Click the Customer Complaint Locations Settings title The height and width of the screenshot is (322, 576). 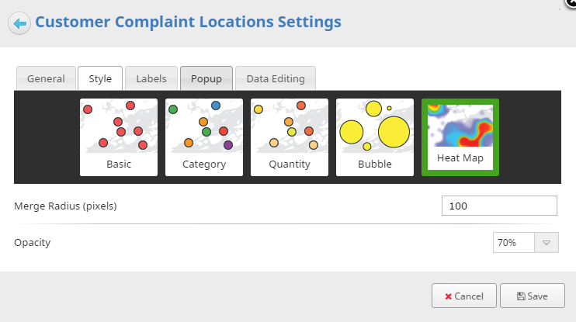click(188, 22)
